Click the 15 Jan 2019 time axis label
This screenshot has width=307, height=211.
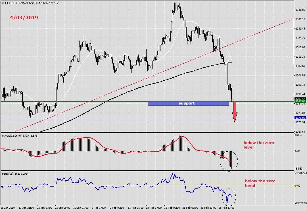(8, 208)
